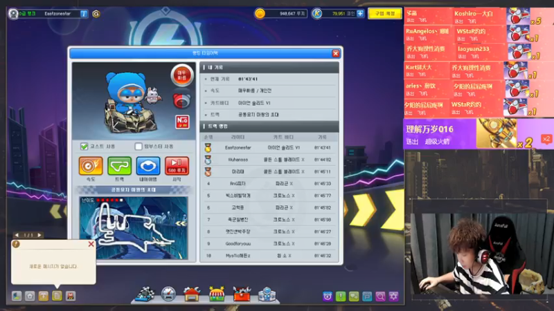Open the orange speed selection button
554x311 pixels.
click(x=91, y=166)
